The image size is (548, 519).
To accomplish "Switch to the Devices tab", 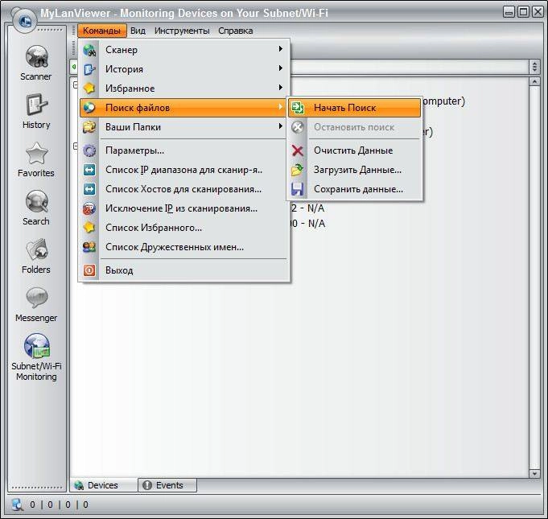I will pos(104,485).
